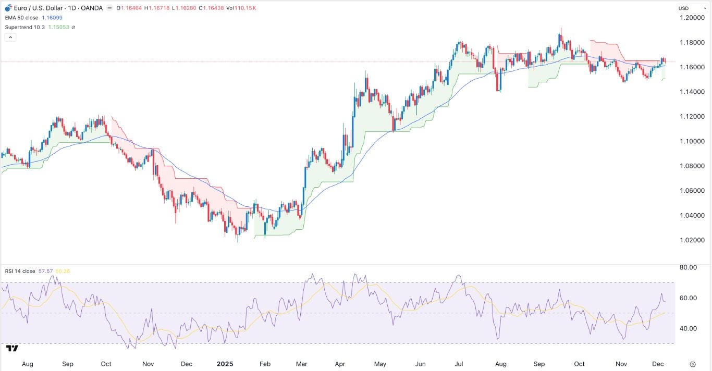
Task: Click the chevron arrow inside the USD selector
Action: [705, 8]
